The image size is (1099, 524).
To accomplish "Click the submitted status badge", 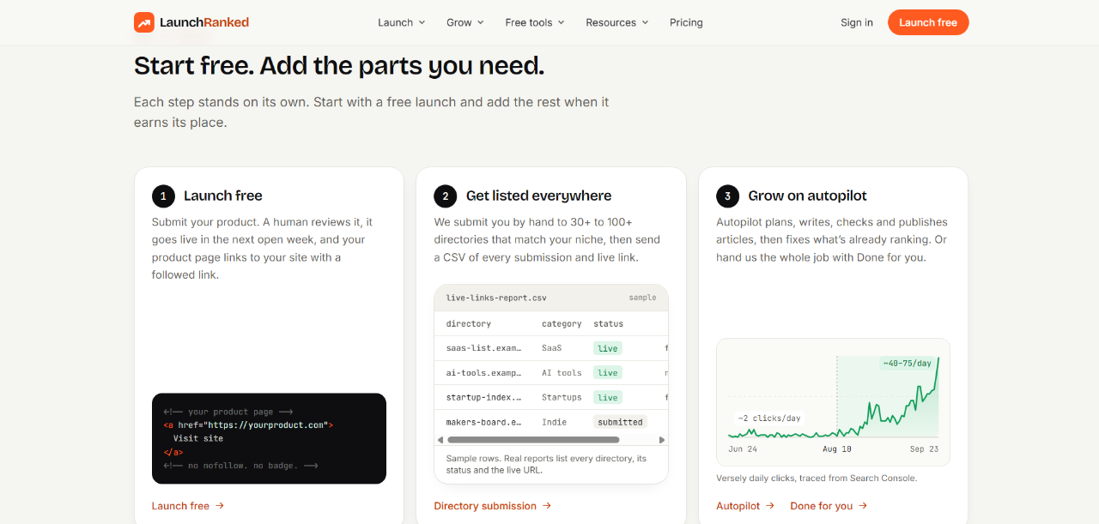I will (x=620, y=422).
